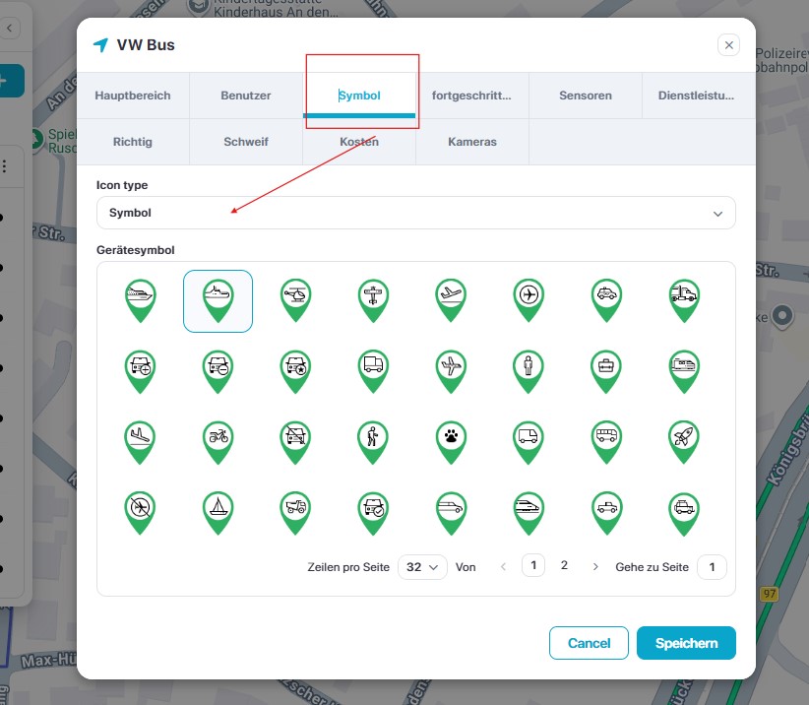
Task: Open the Kameras tab
Action: (x=472, y=142)
